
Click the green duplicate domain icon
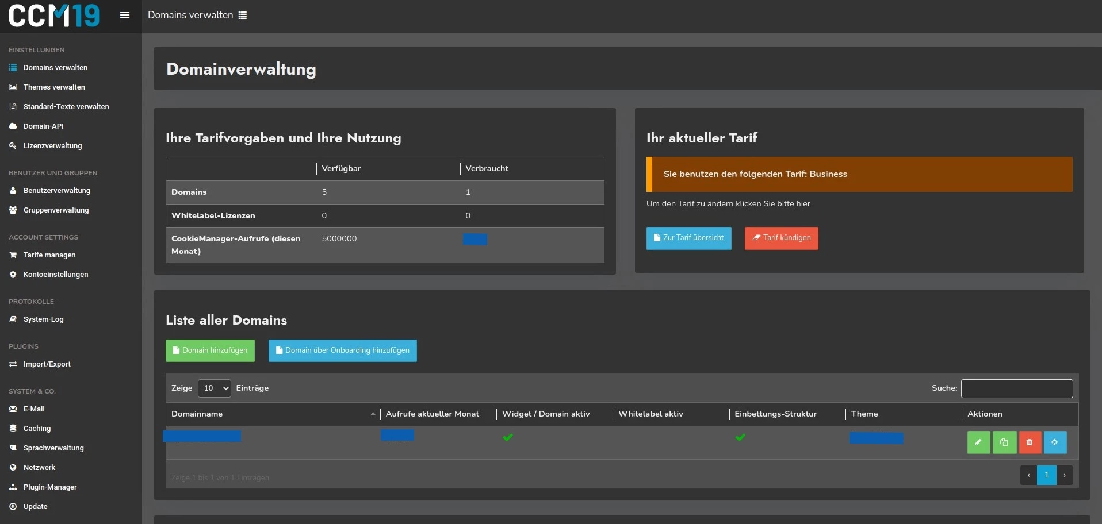pos(1004,442)
